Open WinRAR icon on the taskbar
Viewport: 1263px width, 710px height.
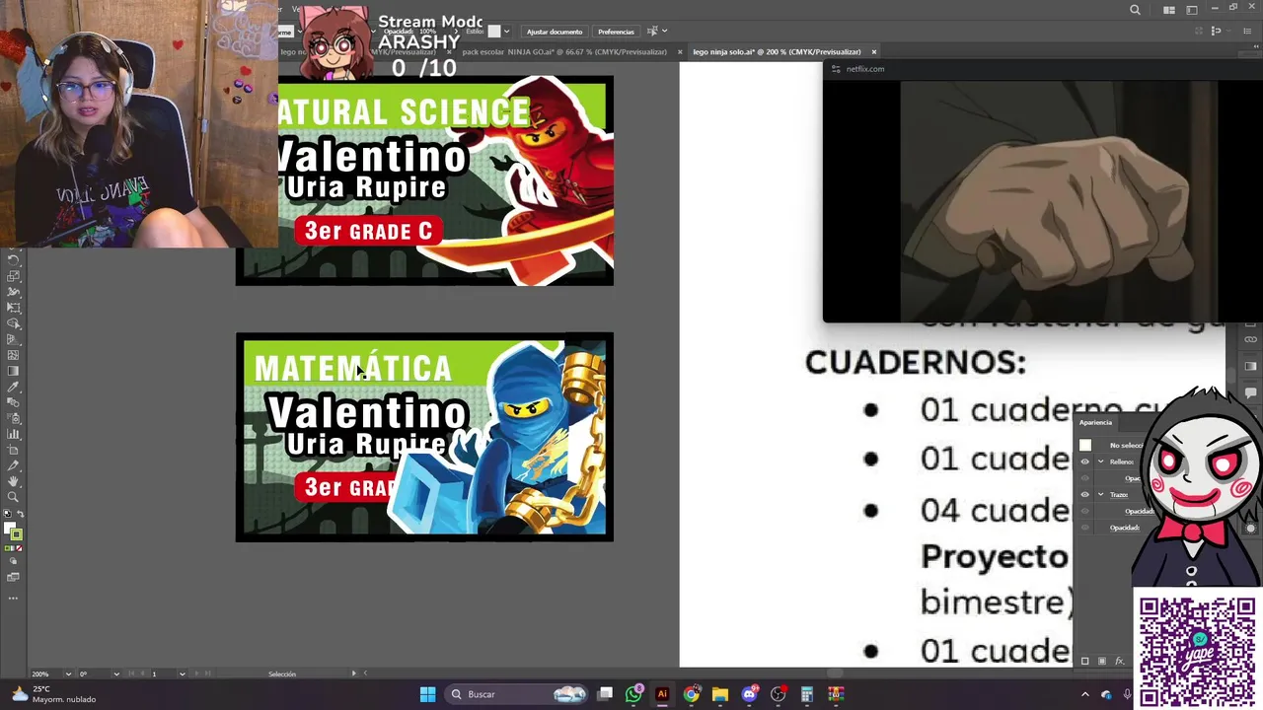836,694
